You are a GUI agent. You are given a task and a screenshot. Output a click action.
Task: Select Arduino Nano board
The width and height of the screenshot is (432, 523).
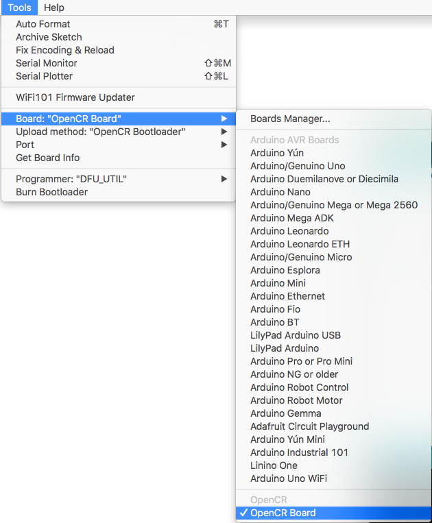coord(333,192)
